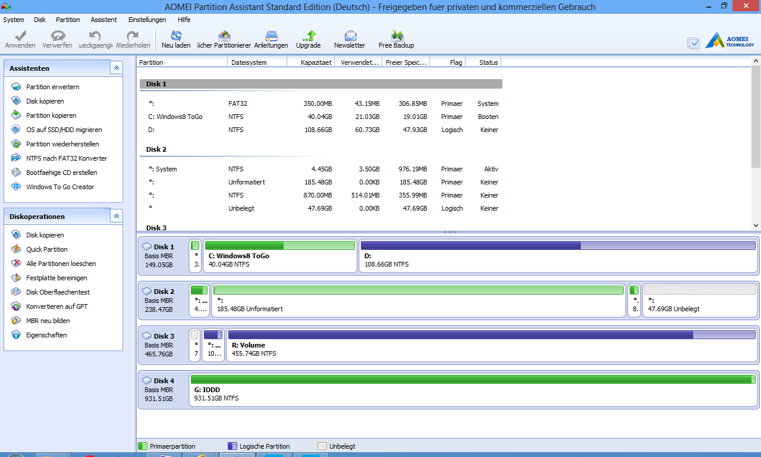Image resolution: width=761 pixels, height=457 pixels.
Task: Sort by the Flag column header
Action: click(x=447, y=62)
